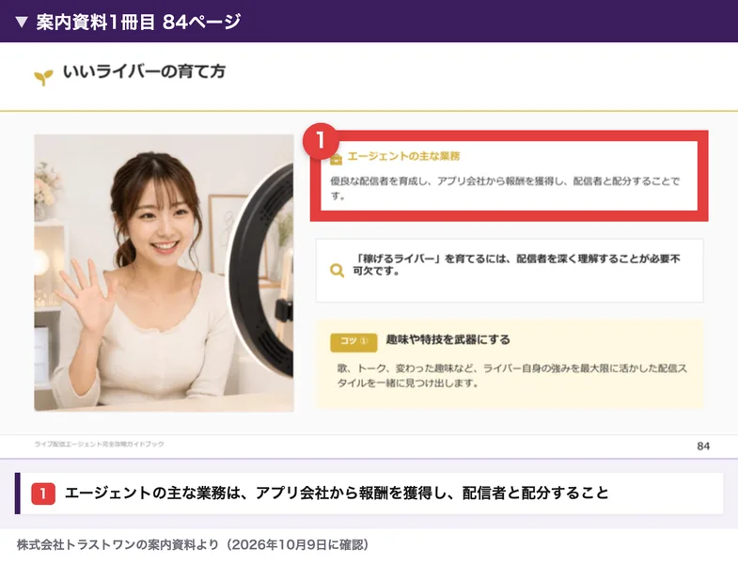738x564 pixels.
Task: Click the sprout icon beside いいライバーの育て方
Action: (x=43, y=77)
